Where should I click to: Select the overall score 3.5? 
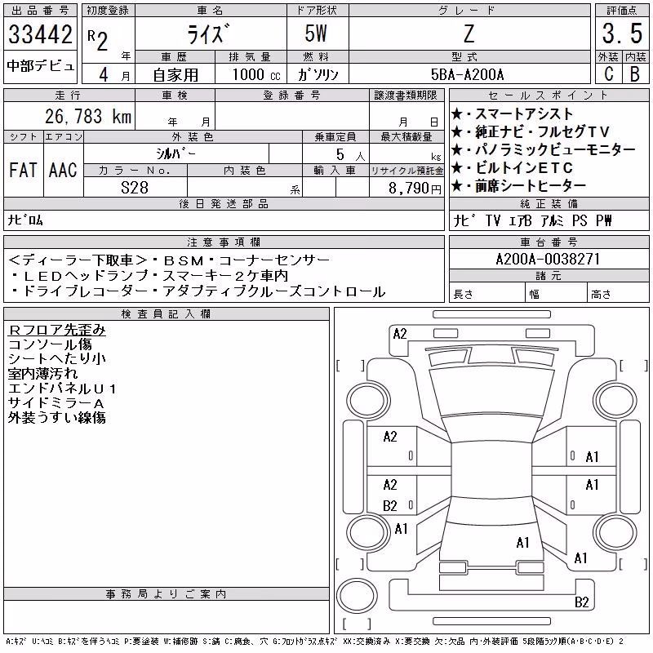coord(622,33)
